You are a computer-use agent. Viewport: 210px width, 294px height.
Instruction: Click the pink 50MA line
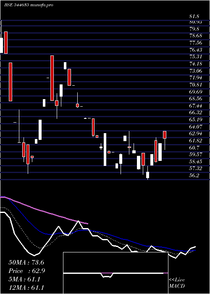click(44, 211)
